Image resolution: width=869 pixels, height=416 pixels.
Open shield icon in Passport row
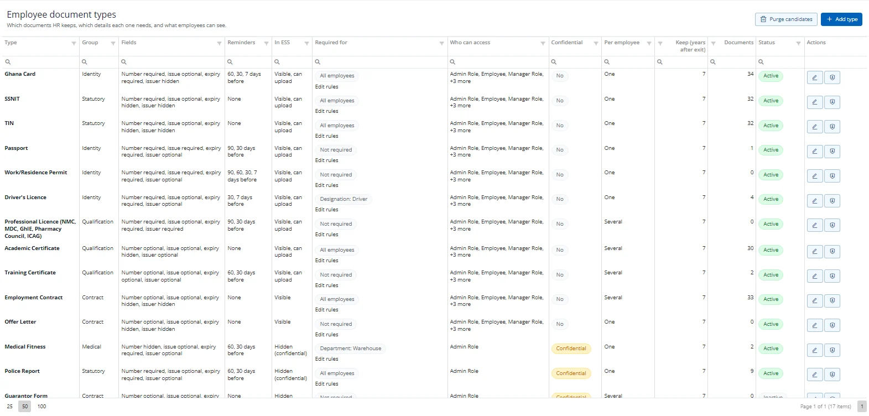832,152
